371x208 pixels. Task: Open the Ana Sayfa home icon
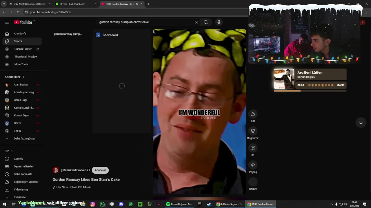click(x=7, y=34)
